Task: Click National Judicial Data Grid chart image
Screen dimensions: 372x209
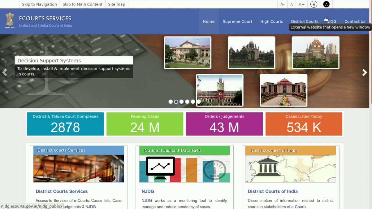Action: [x=185, y=164]
